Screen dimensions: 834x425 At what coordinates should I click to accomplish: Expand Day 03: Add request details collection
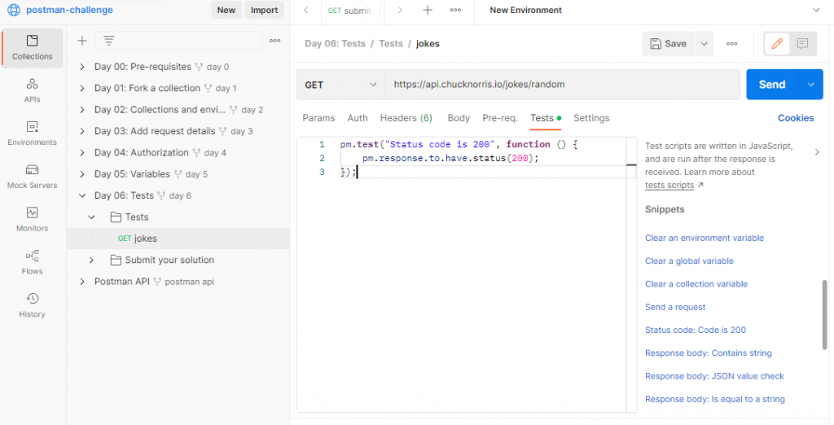click(x=82, y=131)
